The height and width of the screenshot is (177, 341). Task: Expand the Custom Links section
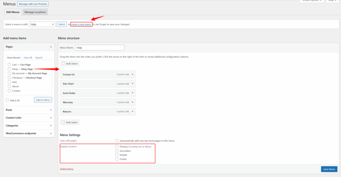[51, 118]
